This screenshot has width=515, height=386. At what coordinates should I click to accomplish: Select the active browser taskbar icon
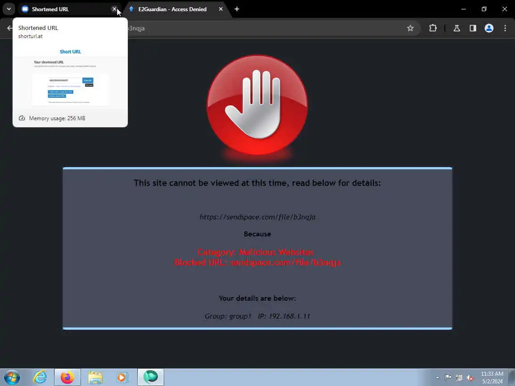click(150, 377)
